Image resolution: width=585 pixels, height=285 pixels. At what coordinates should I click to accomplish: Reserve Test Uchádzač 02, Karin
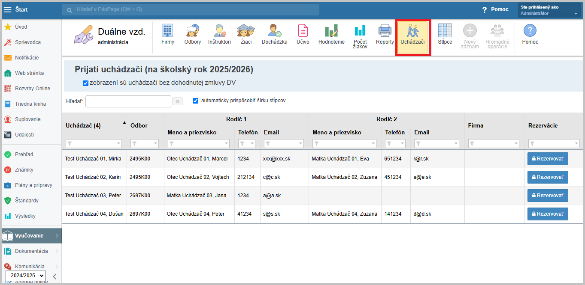click(548, 177)
